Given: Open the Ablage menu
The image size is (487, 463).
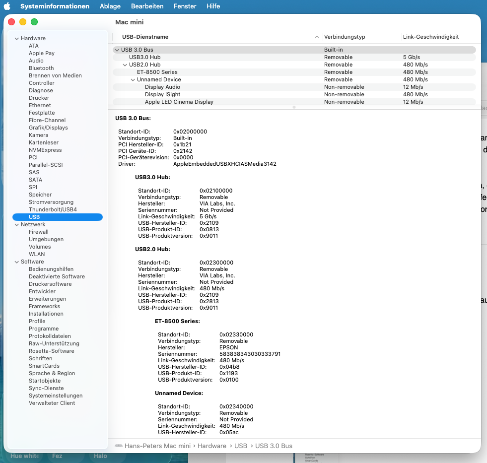Looking at the screenshot, I should (110, 6).
